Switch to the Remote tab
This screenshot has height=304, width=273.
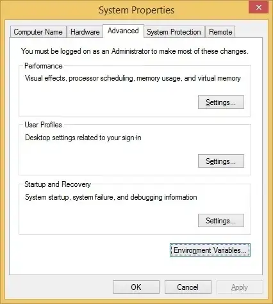point(220,32)
